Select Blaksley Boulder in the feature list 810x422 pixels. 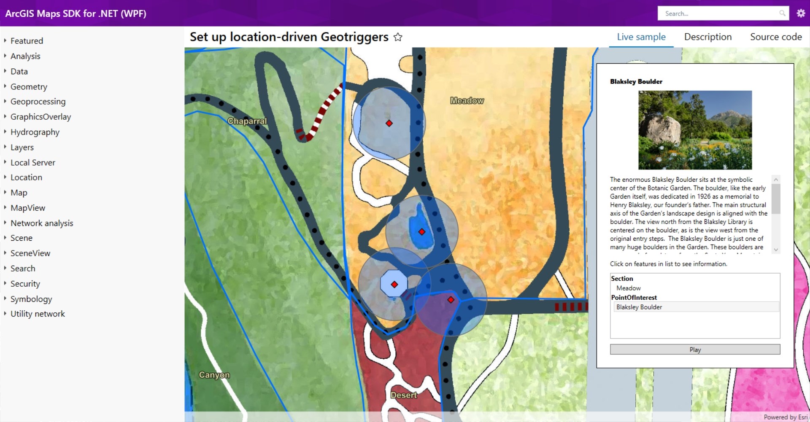(696, 307)
